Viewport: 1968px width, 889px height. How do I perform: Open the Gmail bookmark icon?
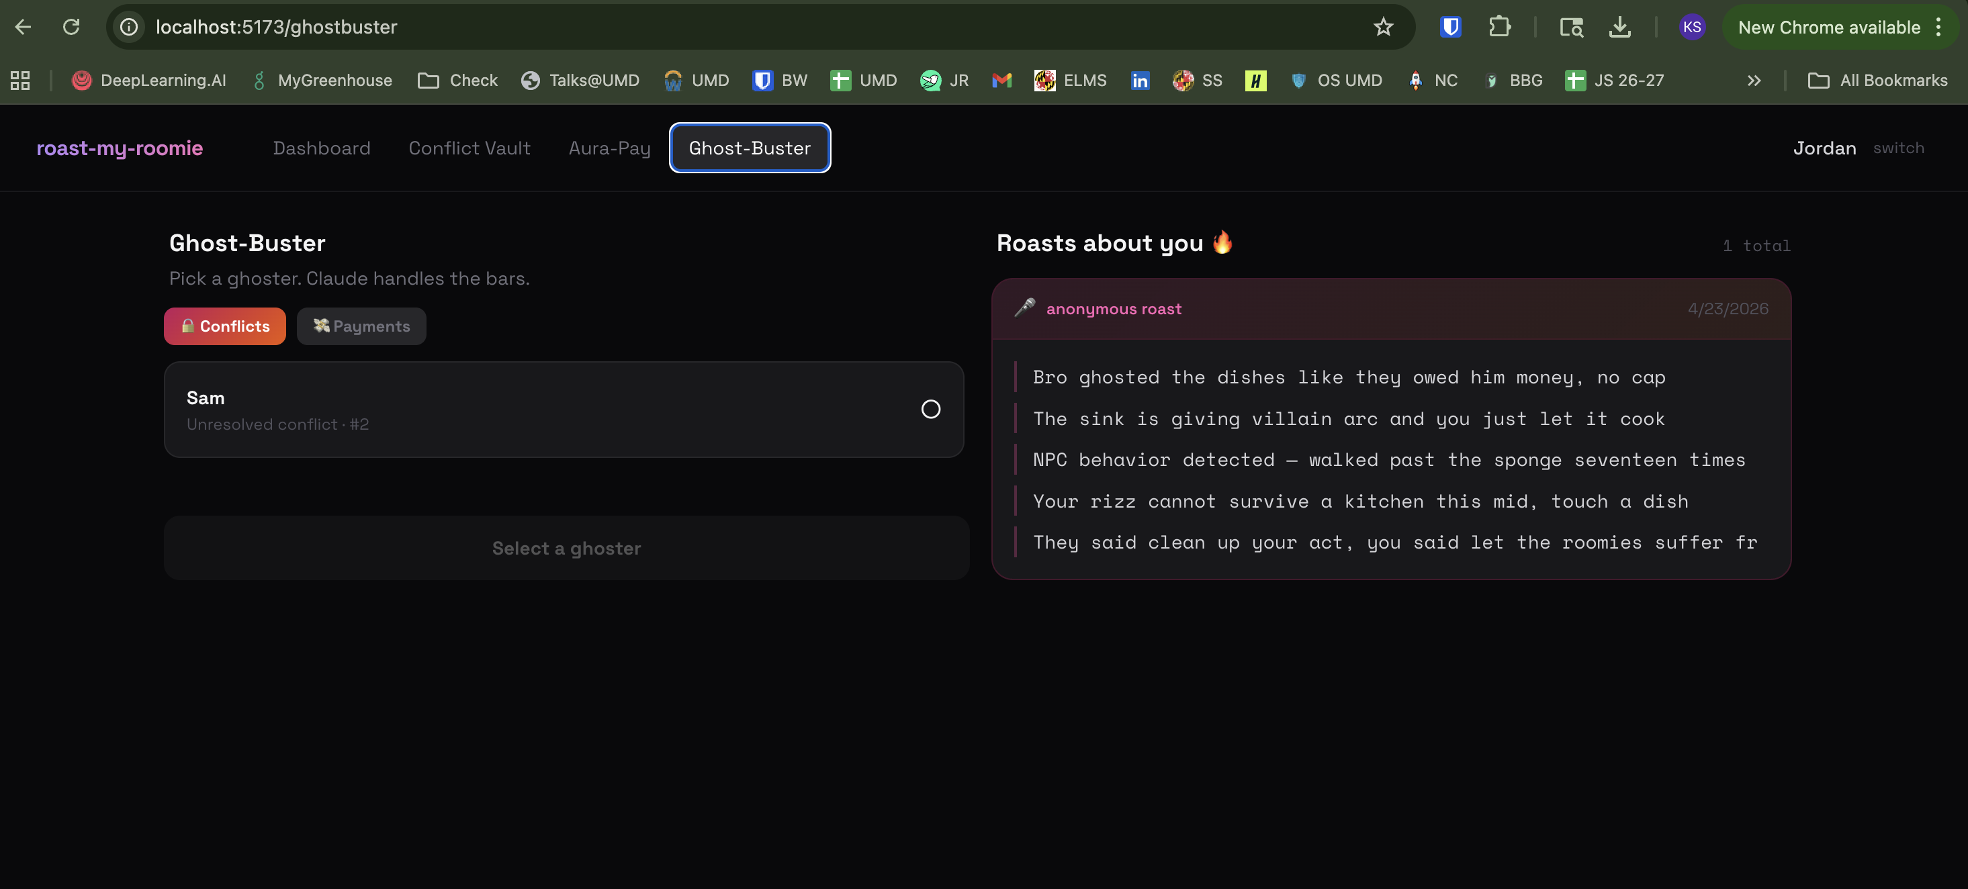(x=1001, y=80)
